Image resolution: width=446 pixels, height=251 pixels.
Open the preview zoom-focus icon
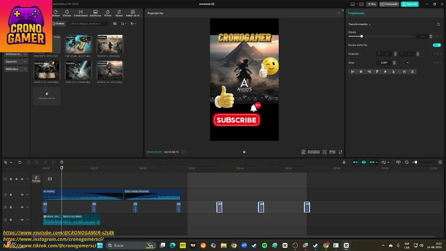324,152
